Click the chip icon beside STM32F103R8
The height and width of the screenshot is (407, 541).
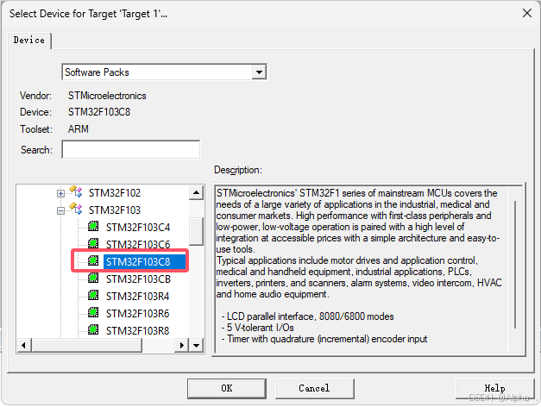coord(93,329)
